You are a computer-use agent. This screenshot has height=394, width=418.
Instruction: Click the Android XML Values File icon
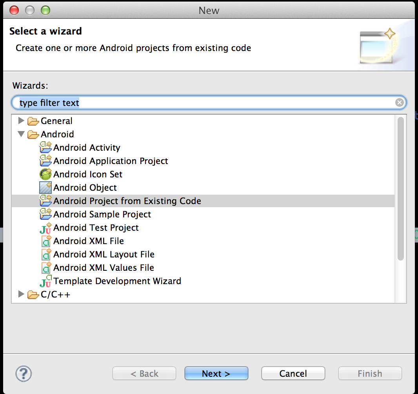[x=46, y=268]
